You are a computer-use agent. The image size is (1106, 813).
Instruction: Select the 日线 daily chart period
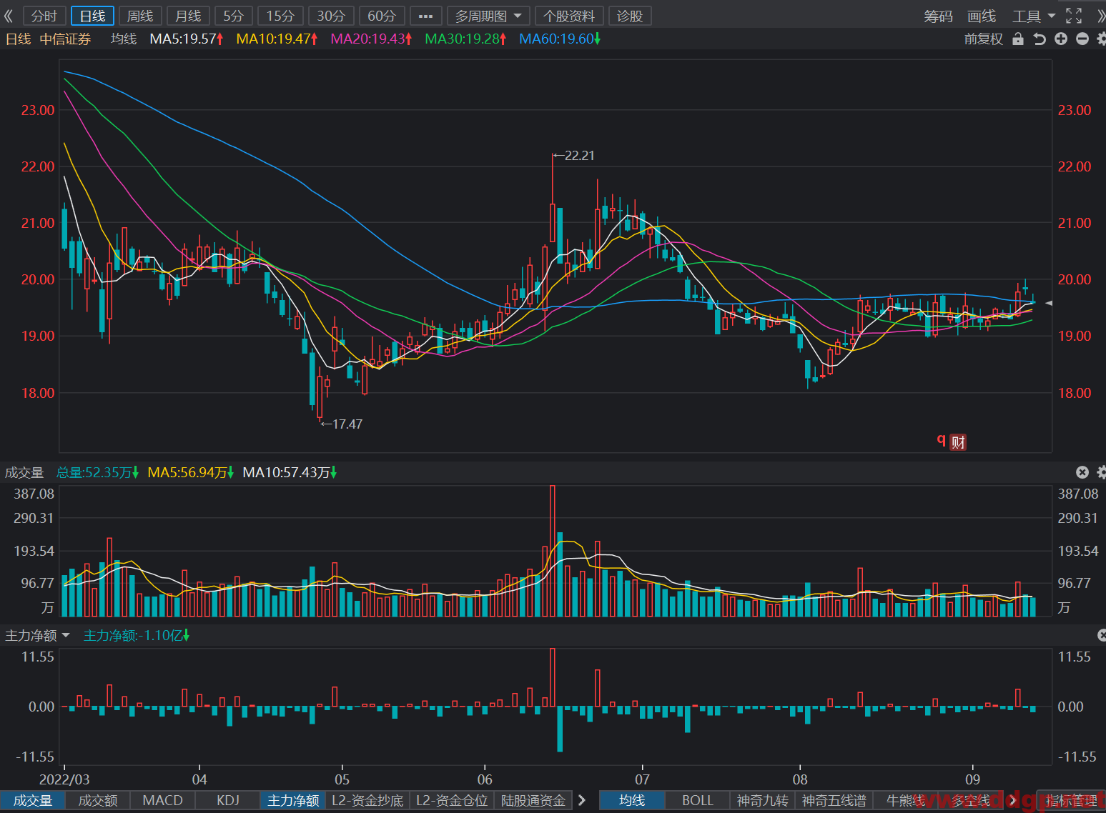pos(92,16)
